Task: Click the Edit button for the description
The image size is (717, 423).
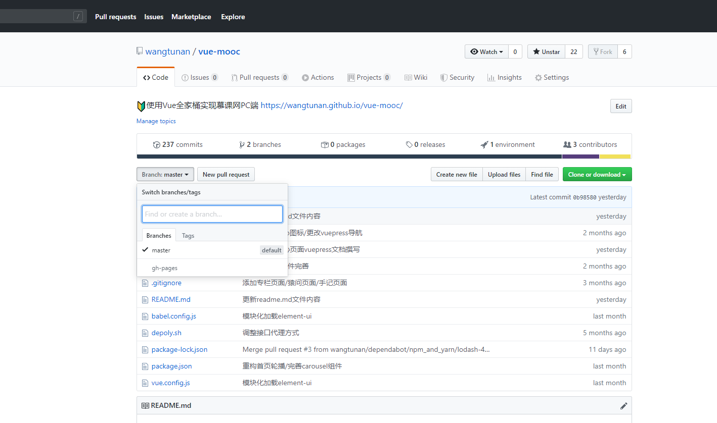Action: pos(621,107)
